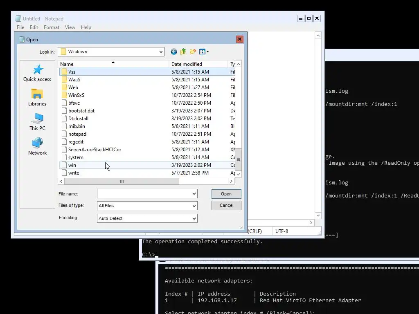Click the file list vertical scrollbar thumb
This screenshot has height=314, width=419.
click(238, 159)
